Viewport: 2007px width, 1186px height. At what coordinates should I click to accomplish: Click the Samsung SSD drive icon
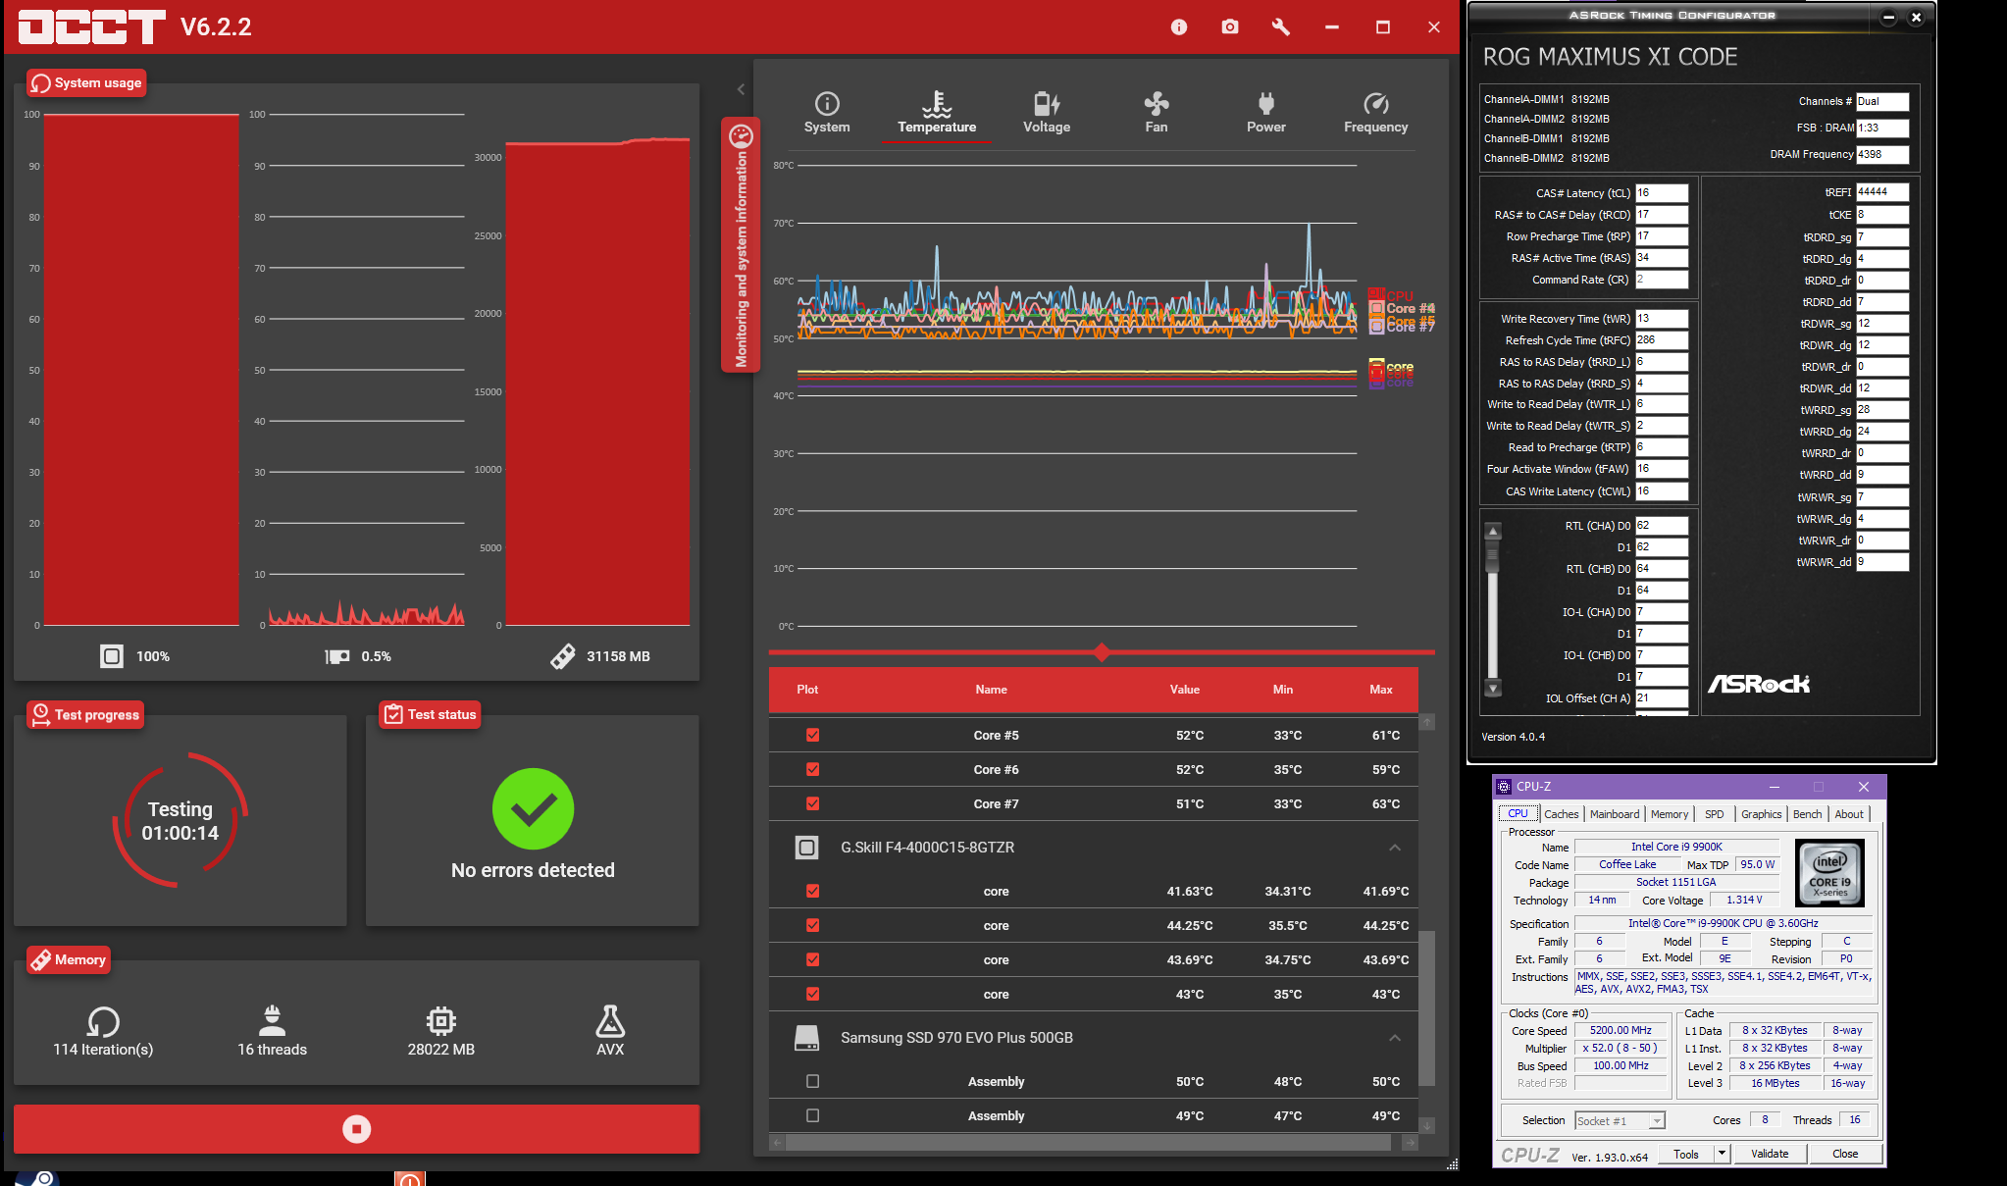[x=806, y=1038]
